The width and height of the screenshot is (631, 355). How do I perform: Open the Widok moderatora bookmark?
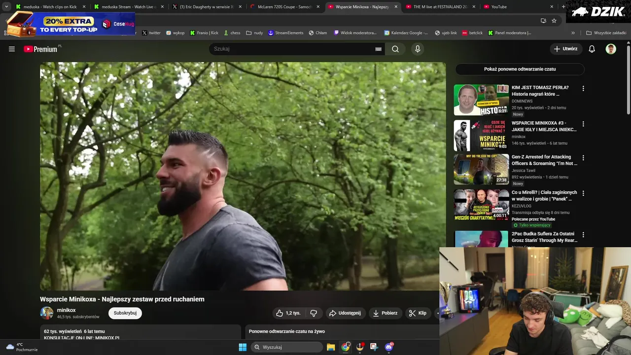click(355, 33)
